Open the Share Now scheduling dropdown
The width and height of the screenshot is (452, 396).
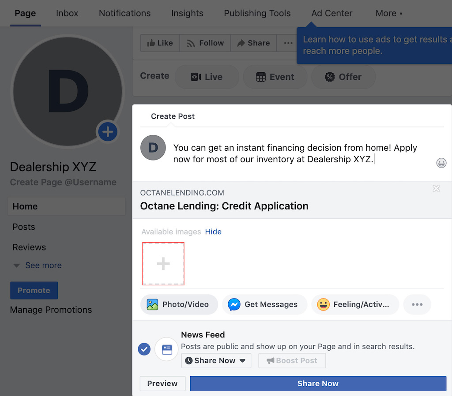[216, 360]
